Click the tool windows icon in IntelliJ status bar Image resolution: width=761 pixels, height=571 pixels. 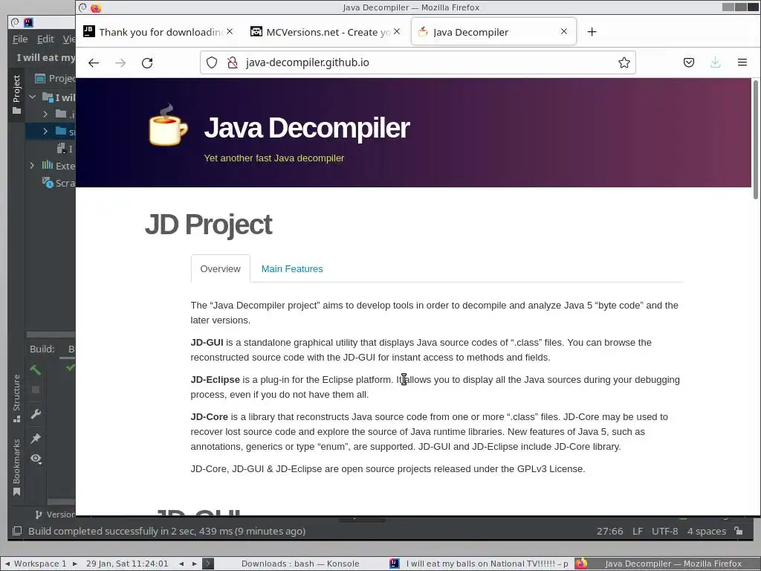(x=17, y=531)
